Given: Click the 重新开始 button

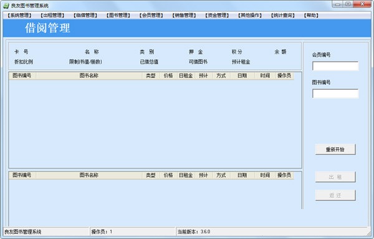Looking at the screenshot, I should point(335,150).
